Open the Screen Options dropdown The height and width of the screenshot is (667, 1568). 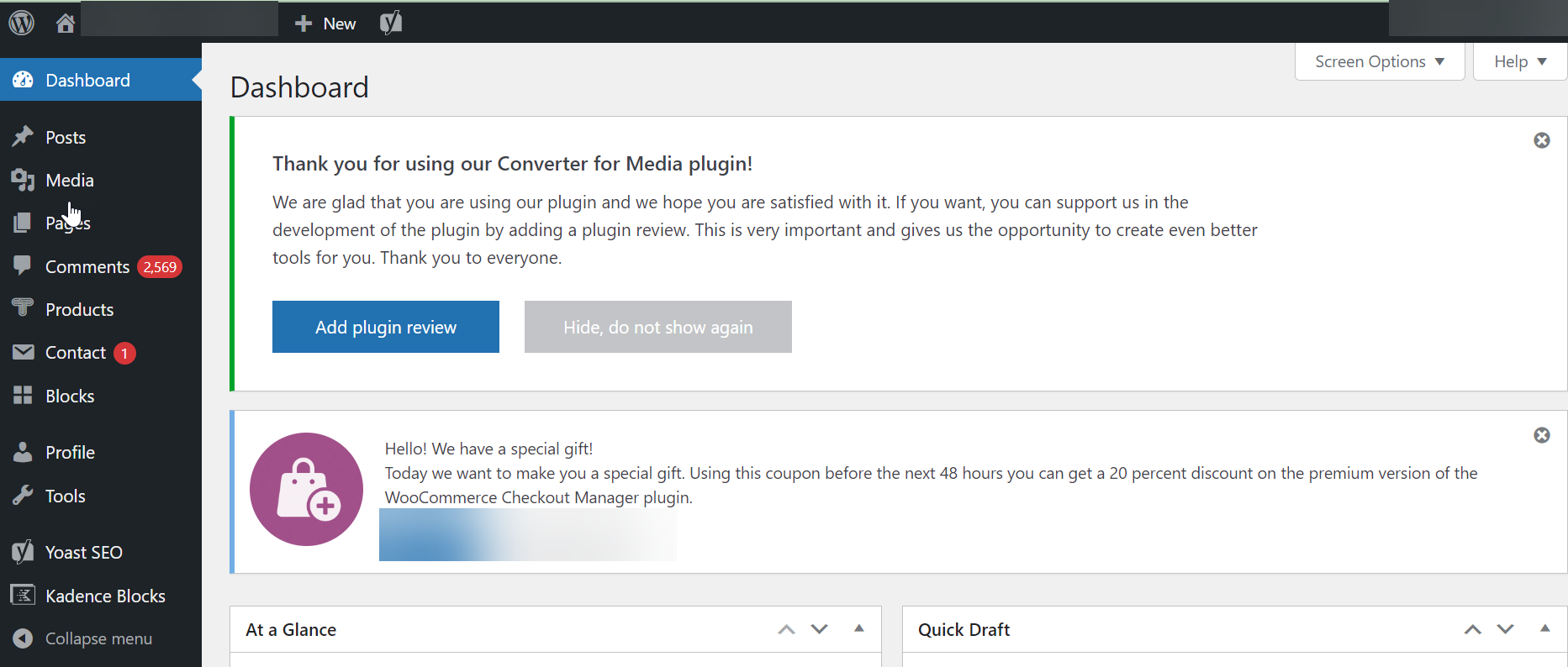1380,61
